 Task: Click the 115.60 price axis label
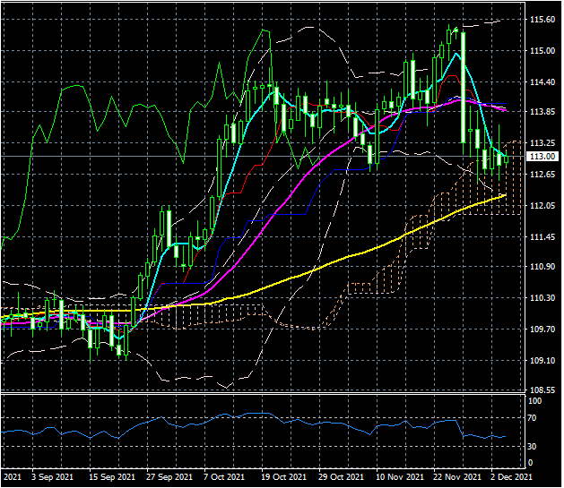point(542,20)
